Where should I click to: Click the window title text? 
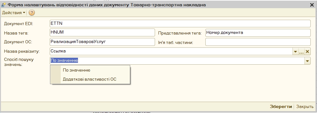tap(107, 5)
